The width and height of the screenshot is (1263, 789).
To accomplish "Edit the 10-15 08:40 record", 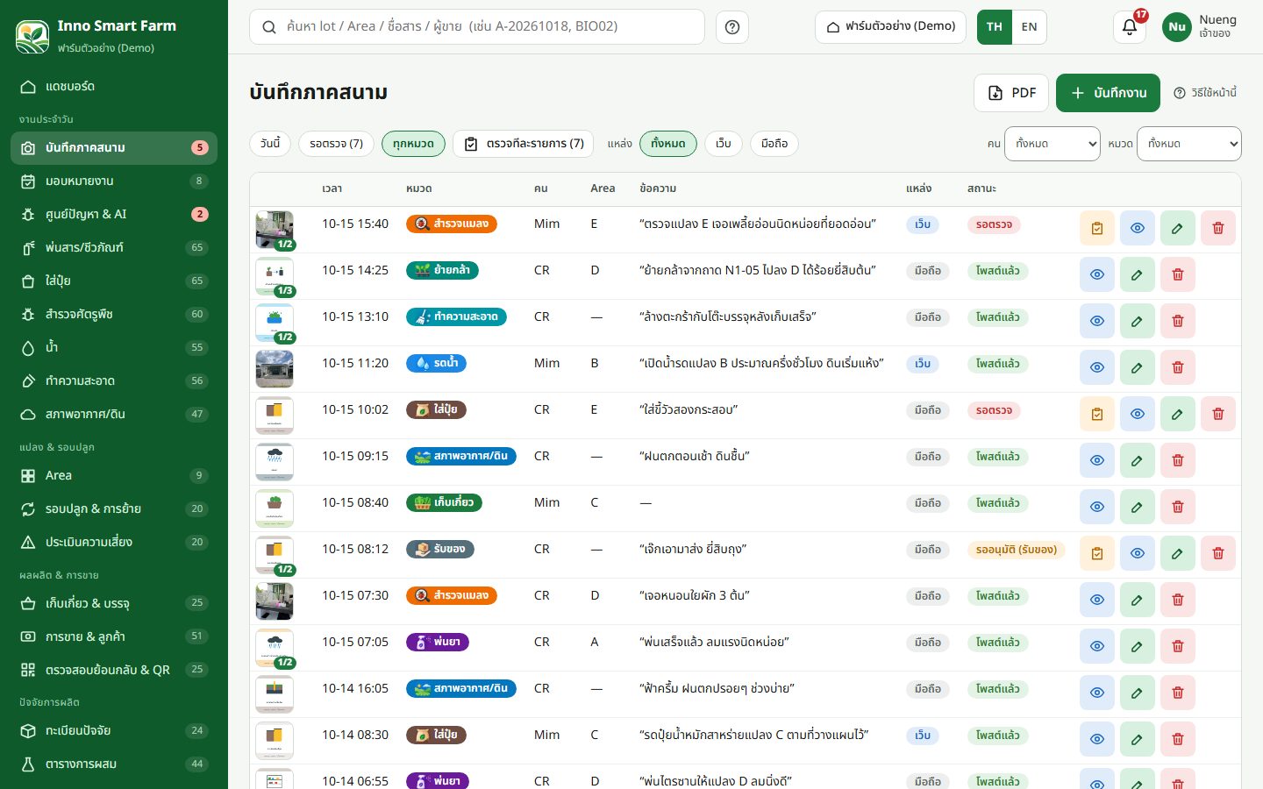I will pyautogui.click(x=1138, y=508).
